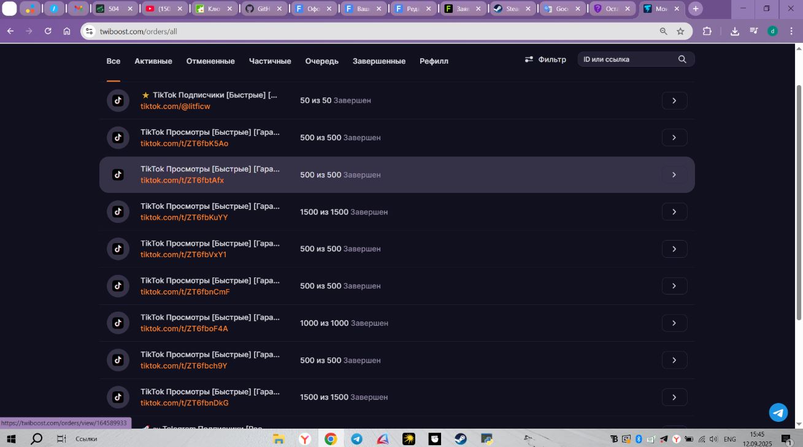Expand order ZT6fbKuYY details arrow
Viewport: 803px width, 447px height.
674,212
